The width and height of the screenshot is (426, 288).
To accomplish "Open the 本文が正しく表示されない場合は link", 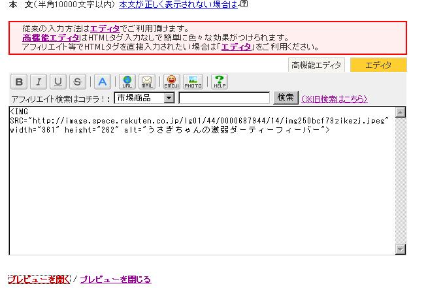I will (178, 5).
